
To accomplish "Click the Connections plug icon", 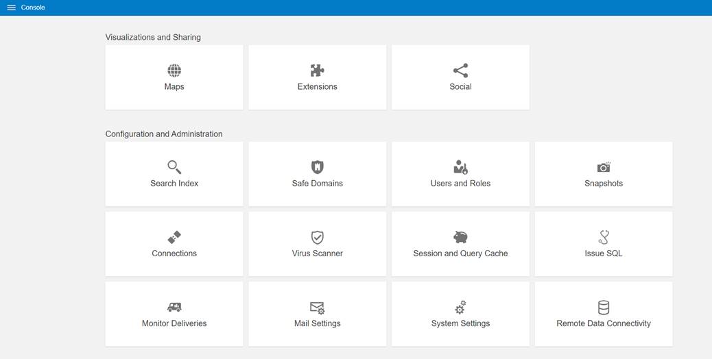I will [x=174, y=237].
